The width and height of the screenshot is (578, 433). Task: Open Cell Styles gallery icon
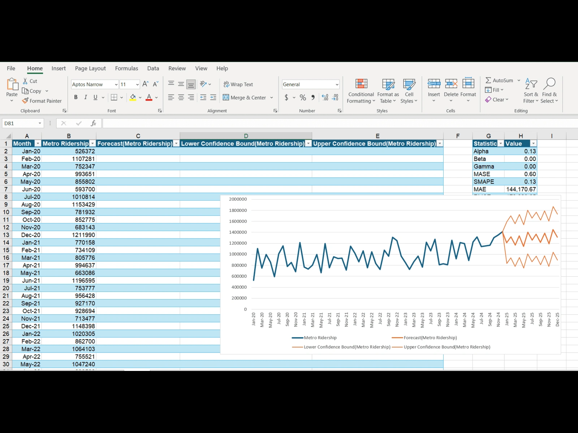(x=409, y=84)
